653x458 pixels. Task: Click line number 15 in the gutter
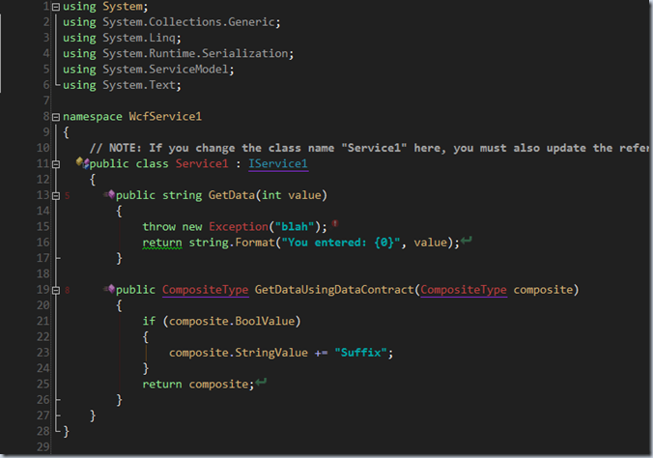point(43,227)
